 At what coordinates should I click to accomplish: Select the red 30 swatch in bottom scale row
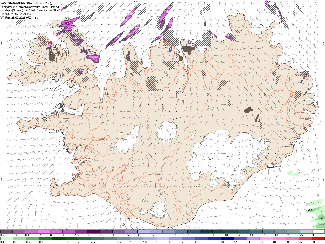(318, 238)
